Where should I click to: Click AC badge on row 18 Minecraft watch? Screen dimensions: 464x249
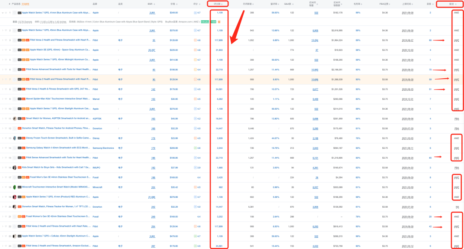pyautogui.click(x=19, y=187)
